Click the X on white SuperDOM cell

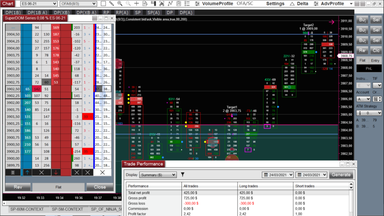click(102, 172)
